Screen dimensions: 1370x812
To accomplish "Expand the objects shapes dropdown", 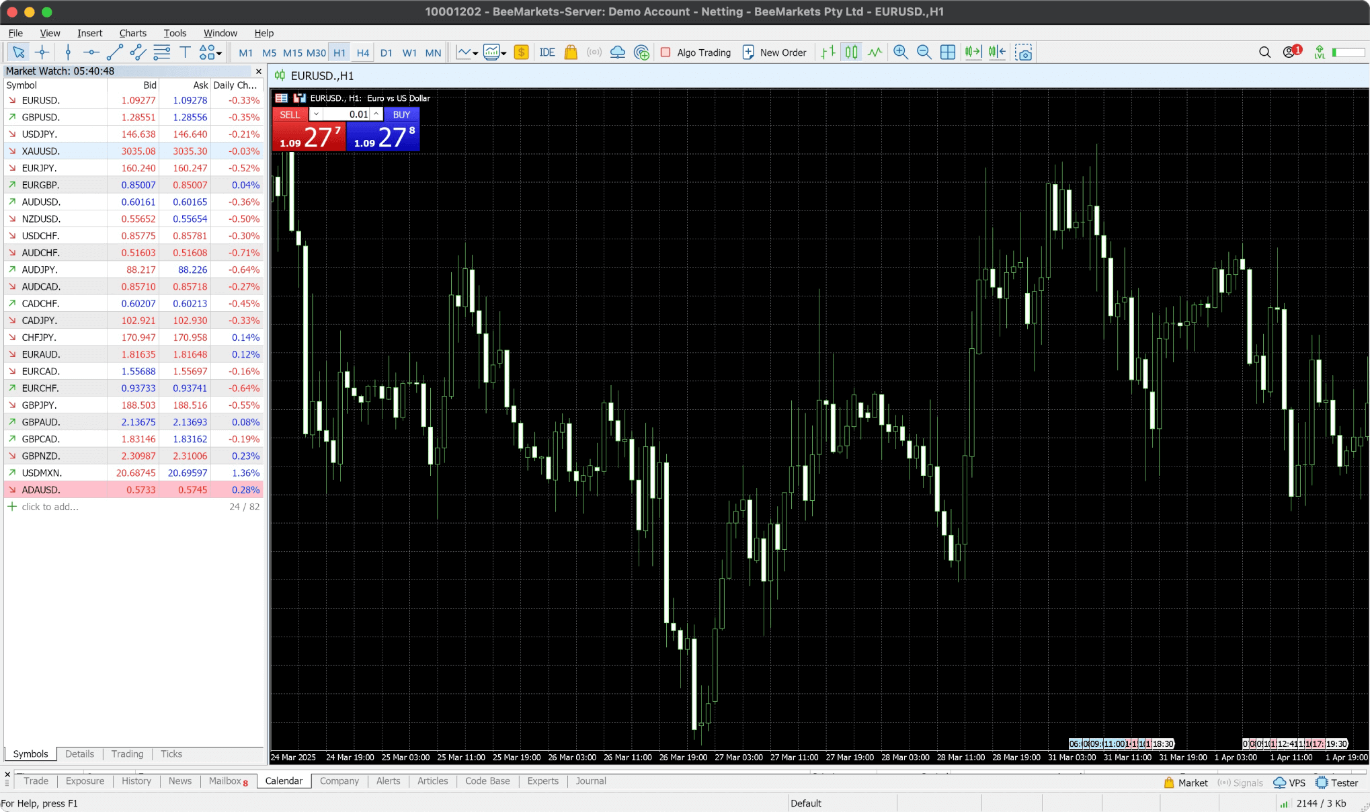I will [x=219, y=53].
